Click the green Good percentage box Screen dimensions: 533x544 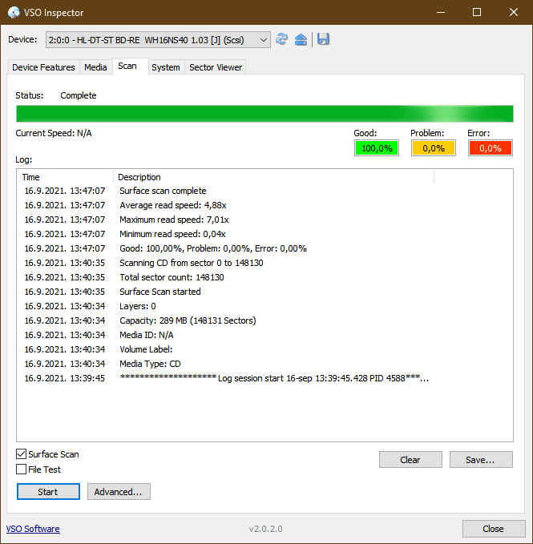377,148
